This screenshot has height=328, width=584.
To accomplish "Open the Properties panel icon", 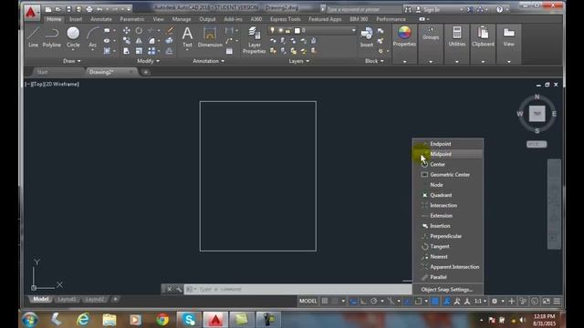I will tap(404, 36).
